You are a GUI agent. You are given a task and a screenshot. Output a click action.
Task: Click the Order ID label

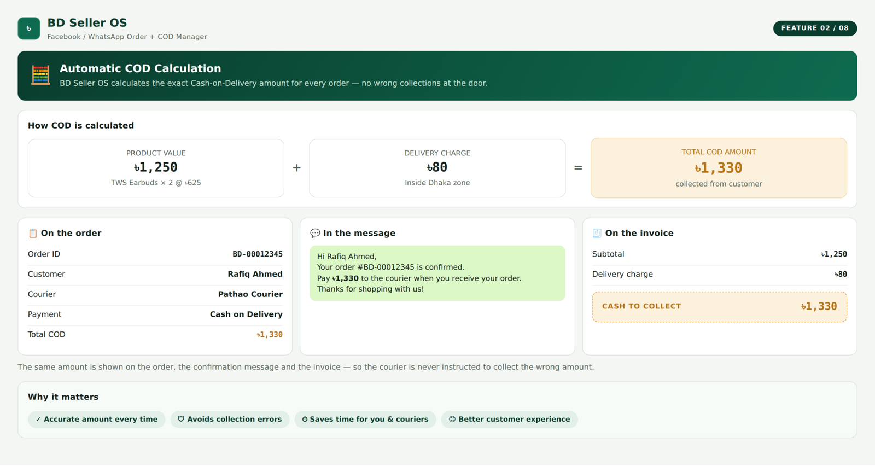pyautogui.click(x=44, y=254)
